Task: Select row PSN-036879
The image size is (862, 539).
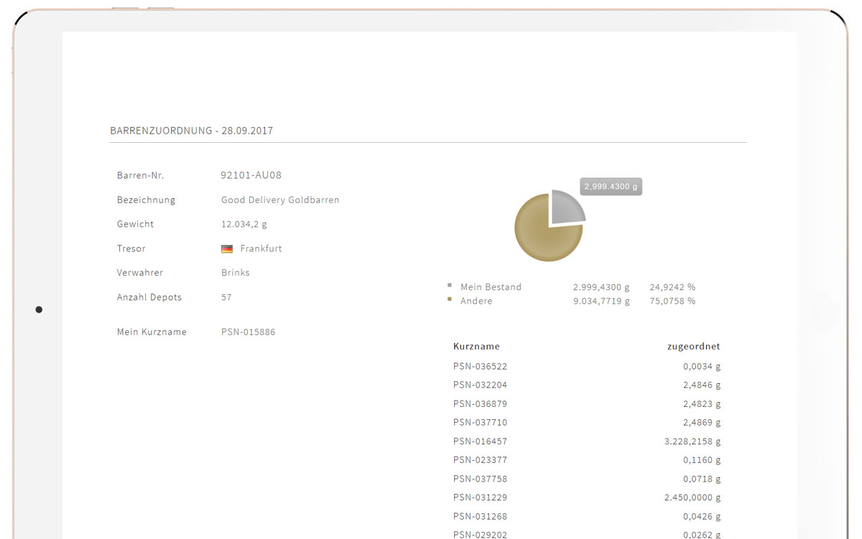Action: pyautogui.click(x=587, y=403)
